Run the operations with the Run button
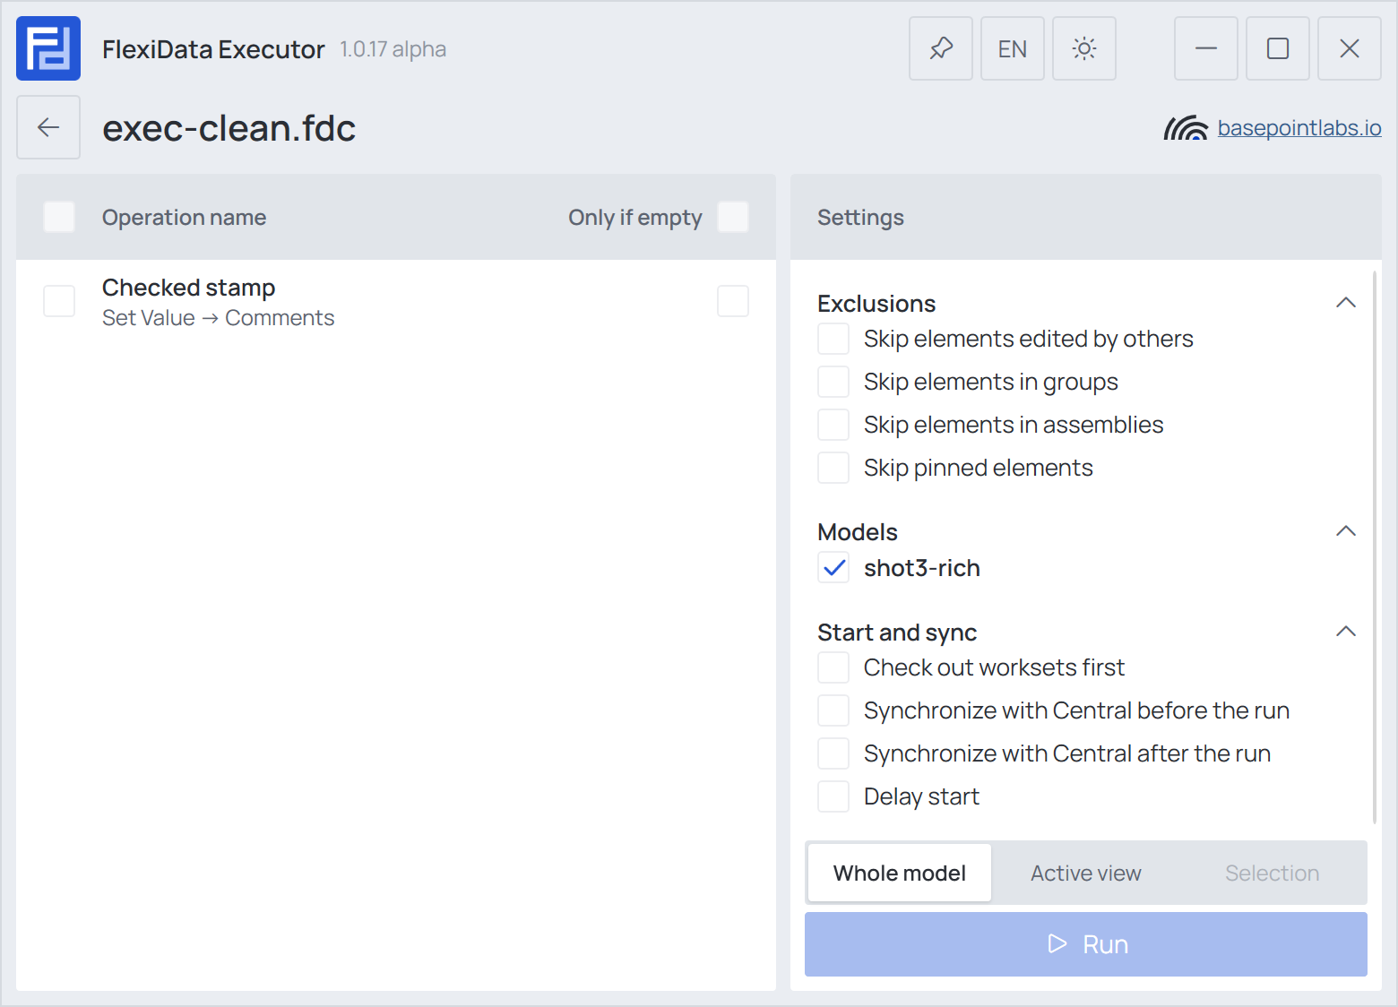 click(1086, 944)
